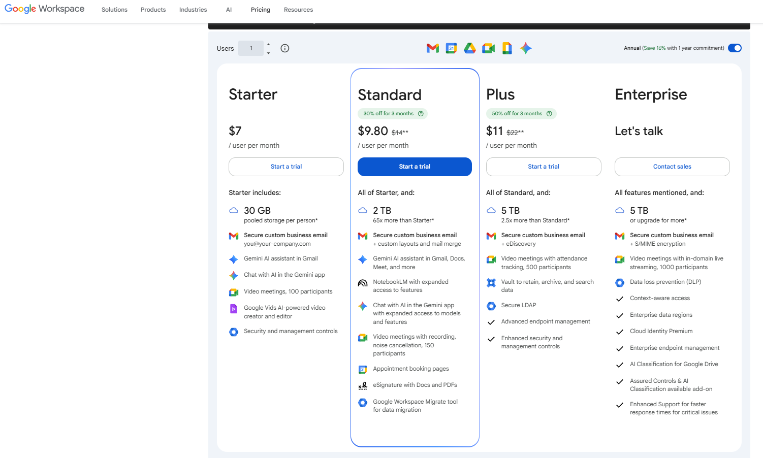
Task: Expand the Products menu
Action: pyautogui.click(x=153, y=9)
